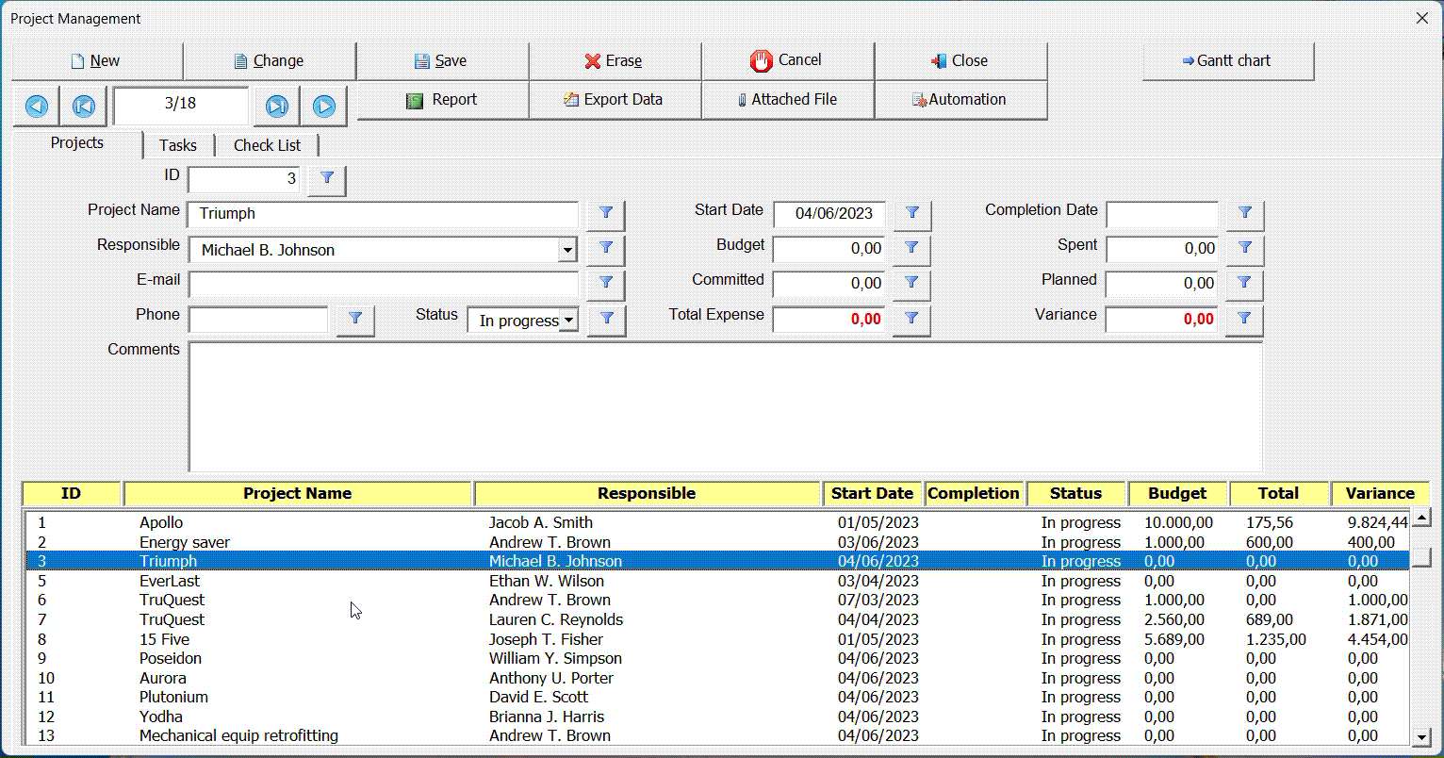Click the Variance filter funnel icon
Viewport: 1444px width, 758px height.
click(x=1243, y=320)
